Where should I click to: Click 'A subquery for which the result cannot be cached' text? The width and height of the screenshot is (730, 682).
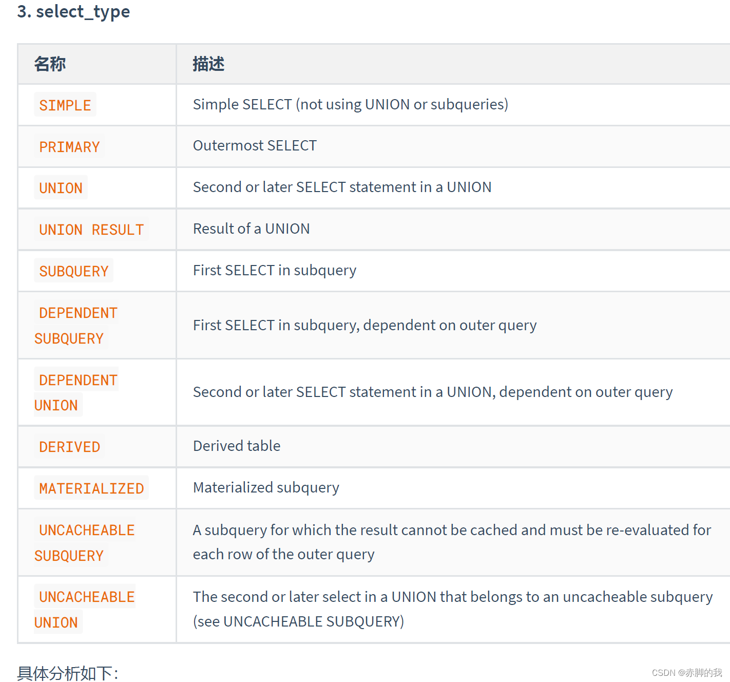[x=452, y=542]
